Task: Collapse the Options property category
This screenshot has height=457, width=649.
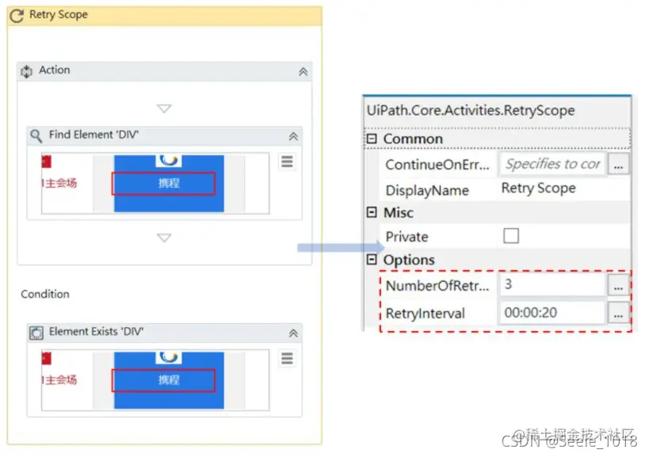Action: pyautogui.click(x=372, y=259)
